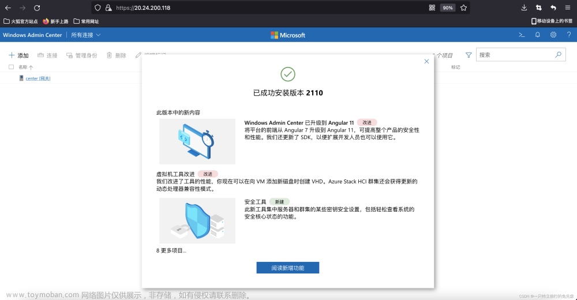Open the PowerShell console icon
This screenshot has height=300, width=577.
tap(522, 35)
